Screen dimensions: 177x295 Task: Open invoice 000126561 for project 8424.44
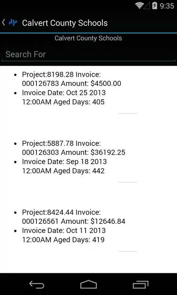pos(73,217)
